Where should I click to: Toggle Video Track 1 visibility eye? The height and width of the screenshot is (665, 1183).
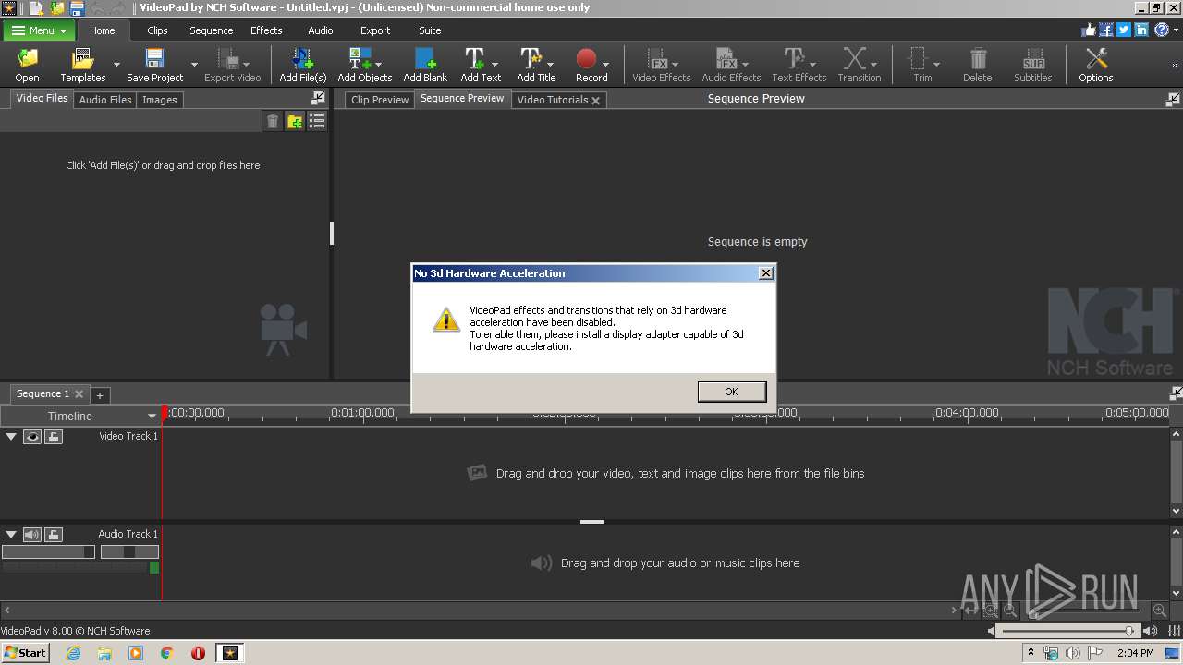click(32, 436)
